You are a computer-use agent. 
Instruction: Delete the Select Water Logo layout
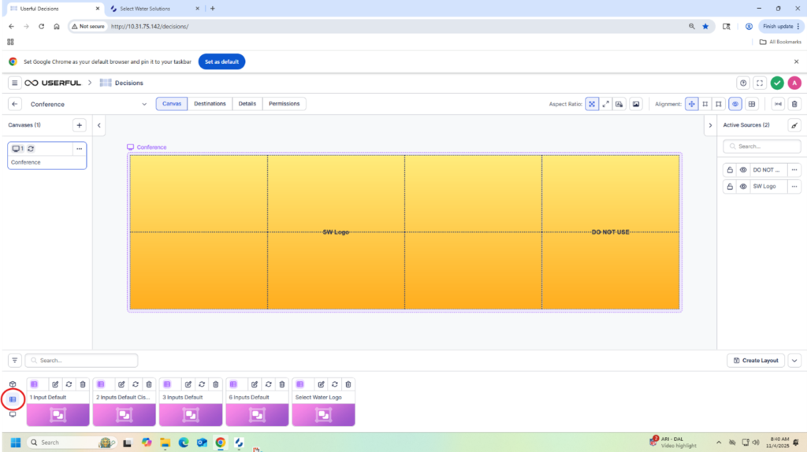[348, 384]
